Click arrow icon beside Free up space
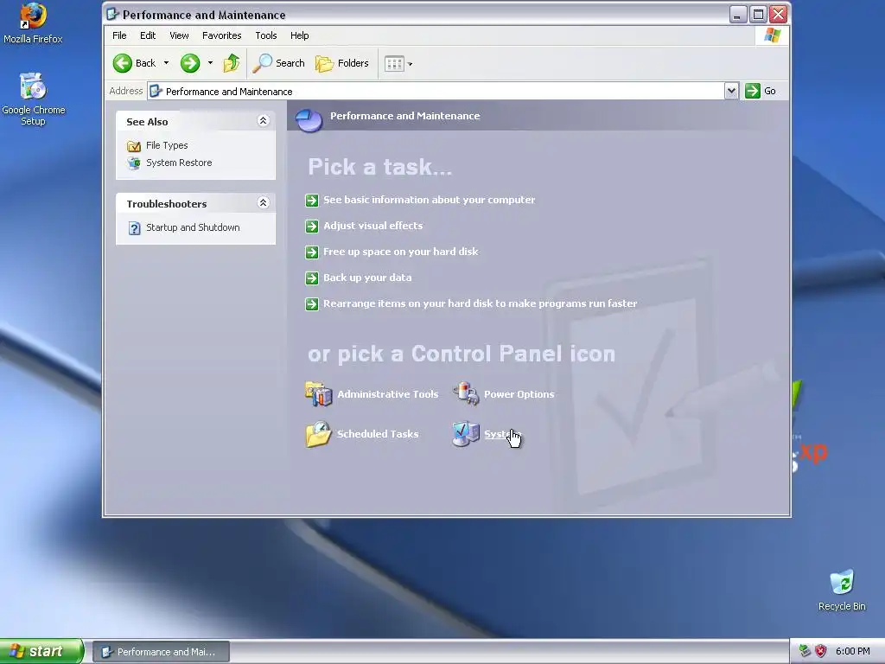The width and height of the screenshot is (885, 664). [311, 252]
